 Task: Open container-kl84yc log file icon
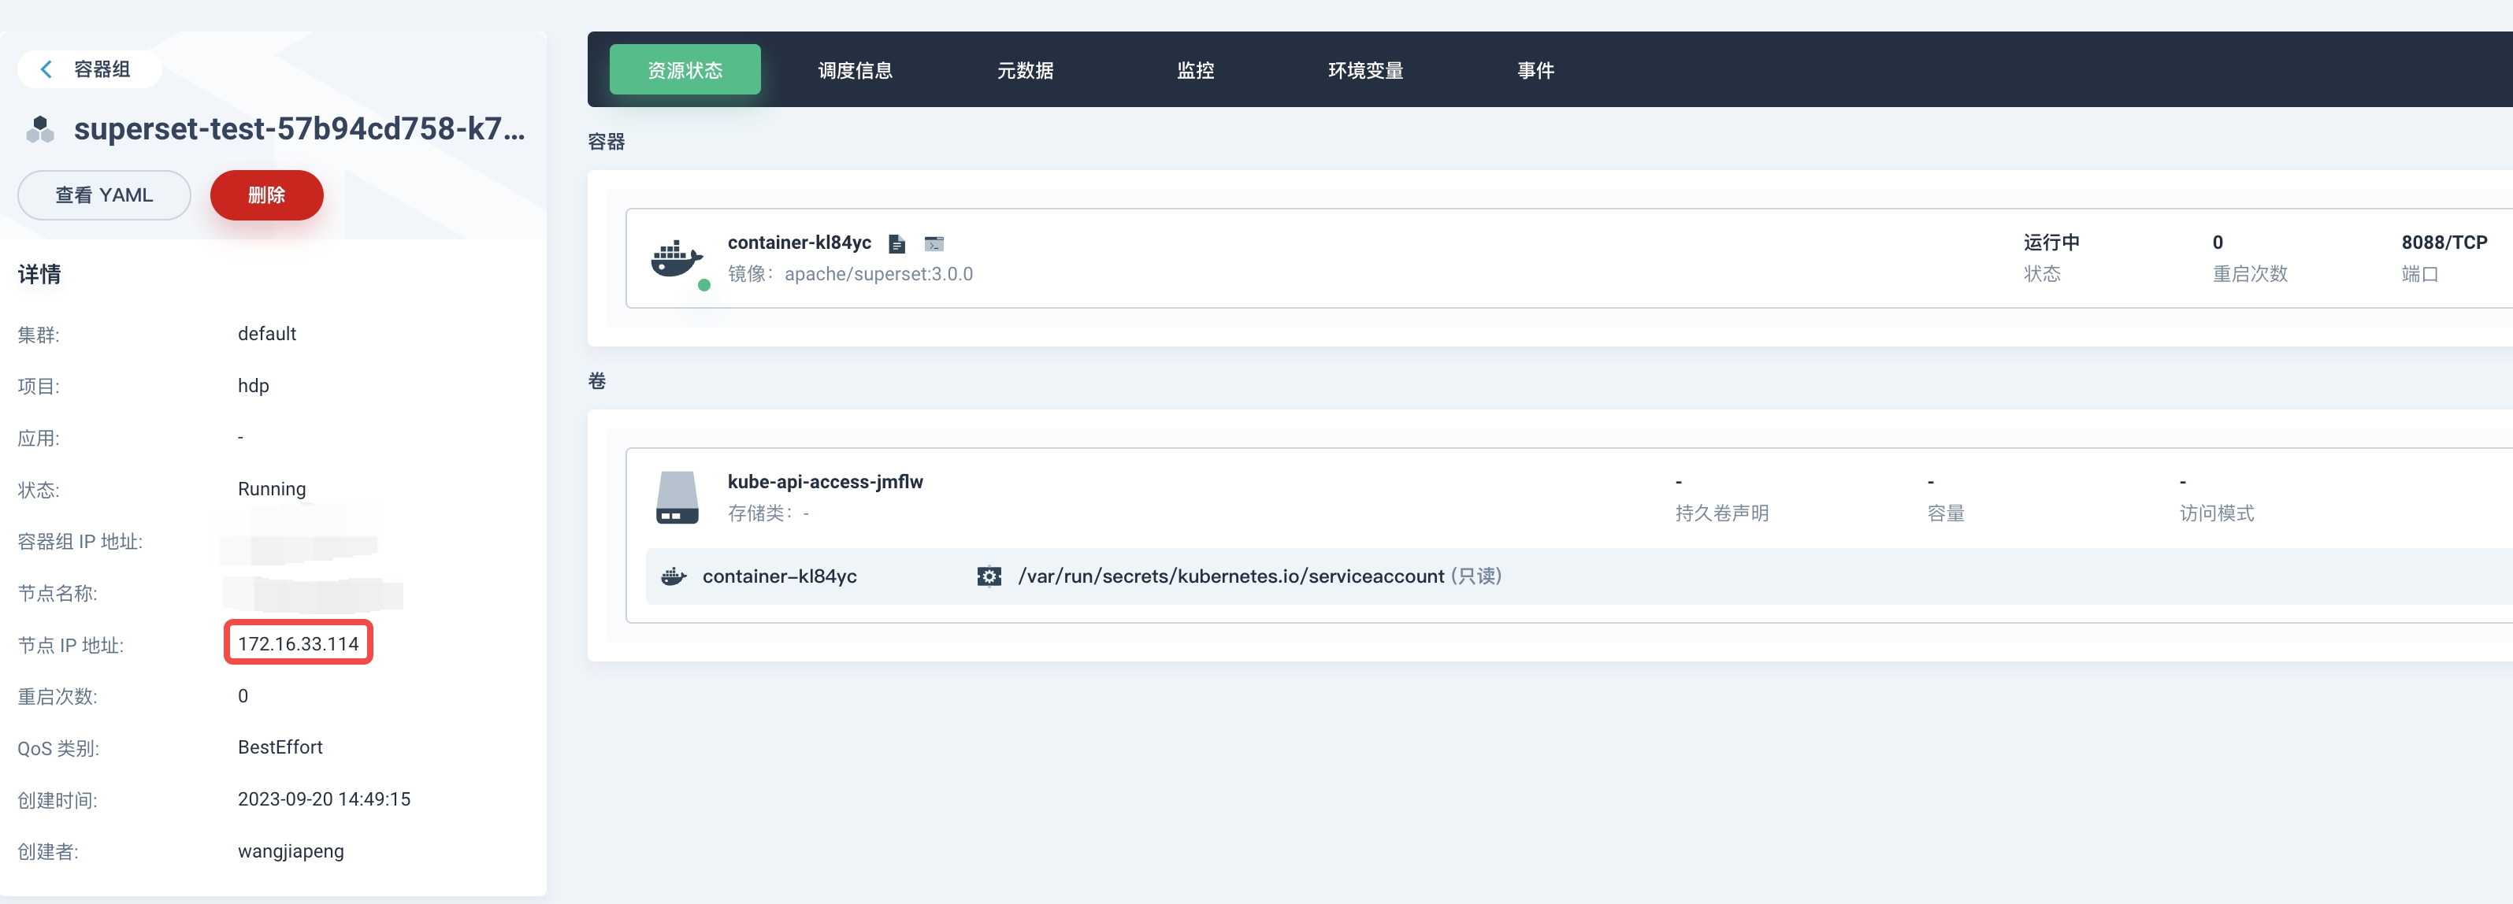point(896,244)
